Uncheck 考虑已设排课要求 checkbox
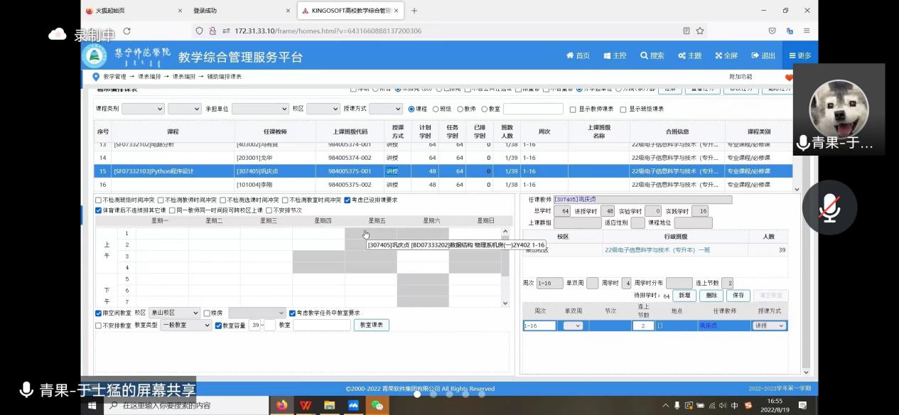 coord(348,200)
